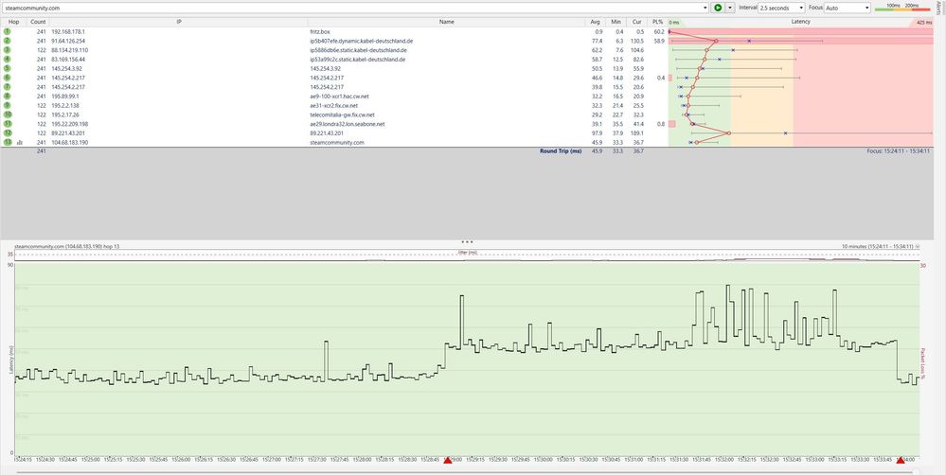Click telecomitalia-gw.fix.cw.net hostname

point(342,114)
